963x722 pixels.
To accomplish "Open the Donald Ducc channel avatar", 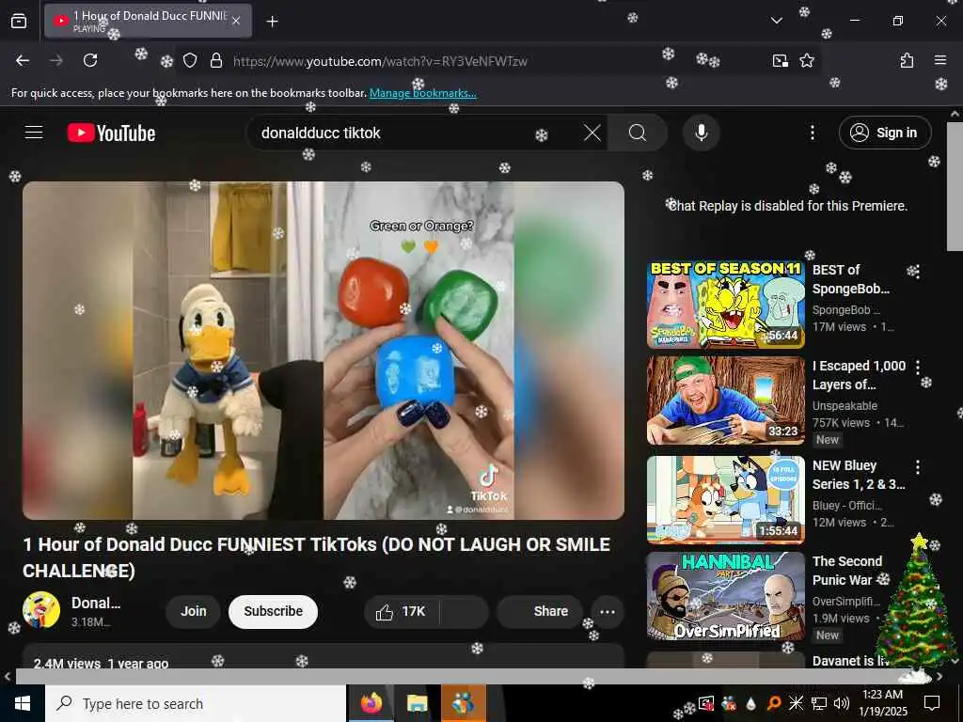I will (41, 609).
